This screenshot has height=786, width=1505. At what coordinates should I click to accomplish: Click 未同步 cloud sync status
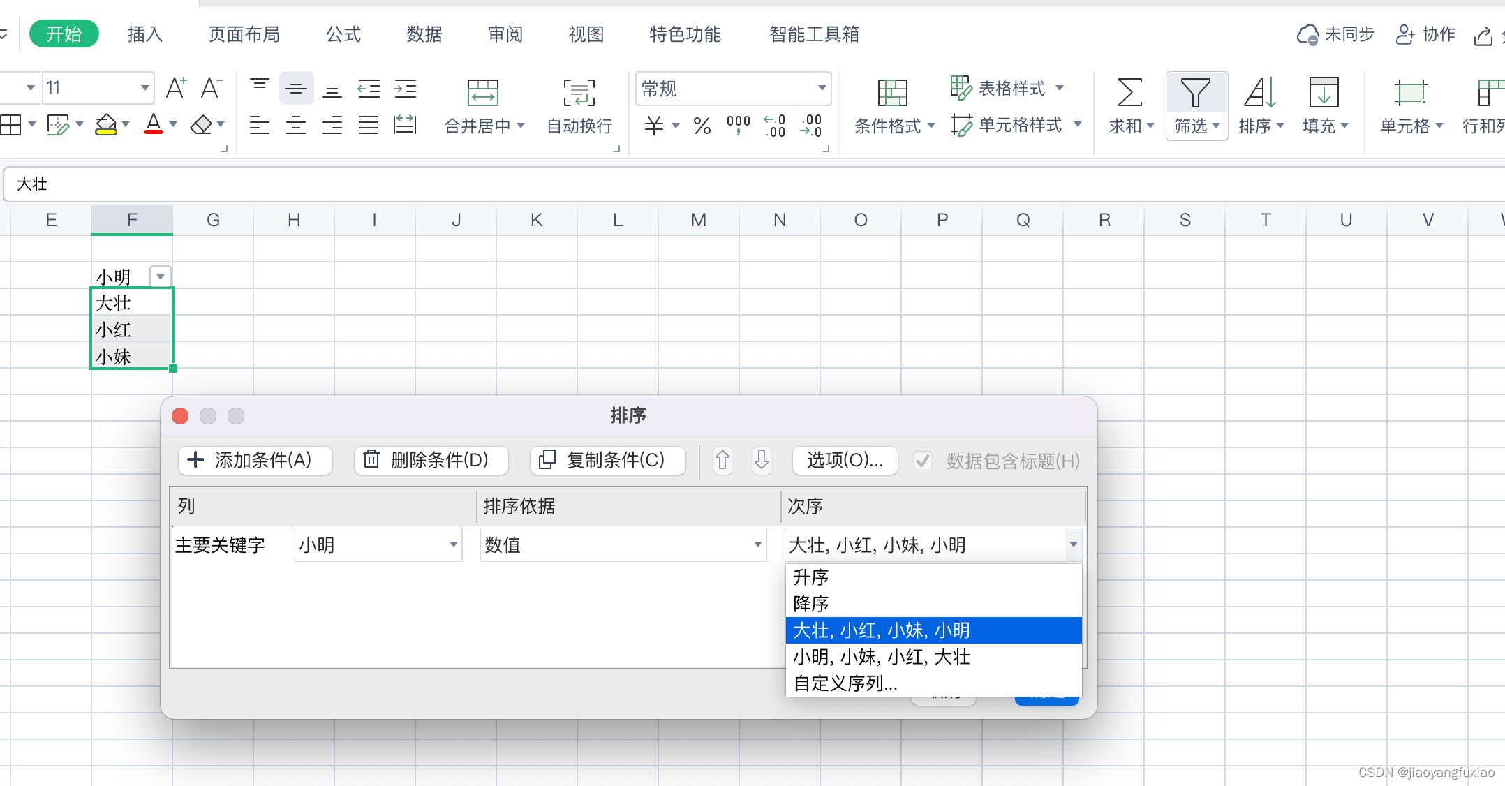(1335, 34)
